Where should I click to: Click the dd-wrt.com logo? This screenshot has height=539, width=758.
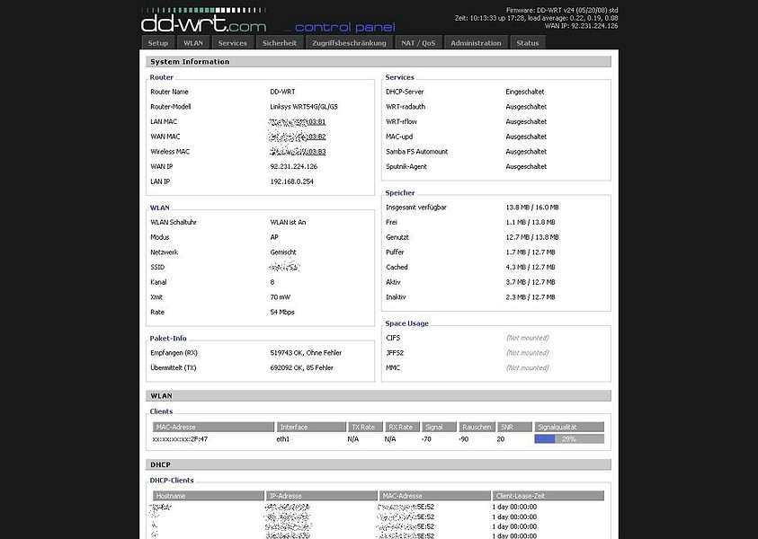point(203,21)
